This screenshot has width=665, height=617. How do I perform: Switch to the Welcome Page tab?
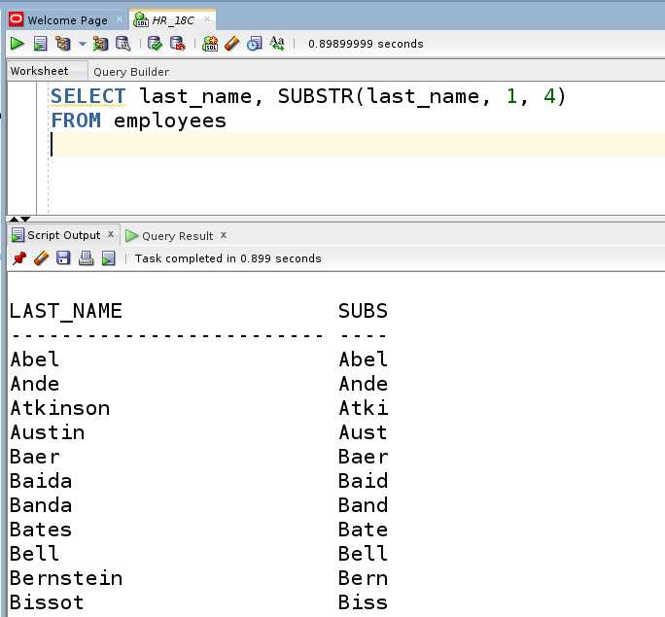67,20
